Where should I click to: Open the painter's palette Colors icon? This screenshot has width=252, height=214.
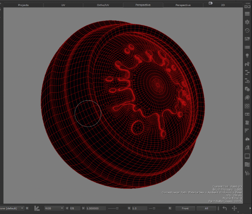tap(247, 98)
